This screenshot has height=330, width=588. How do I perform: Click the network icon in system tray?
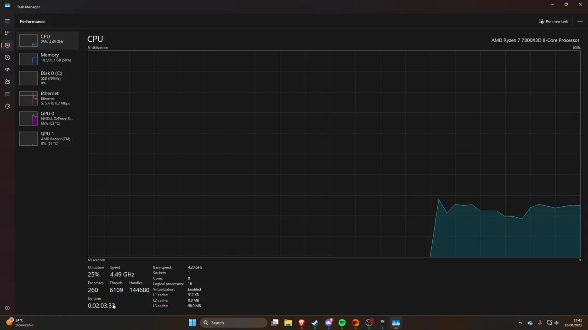pyautogui.click(x=549, y=323)
